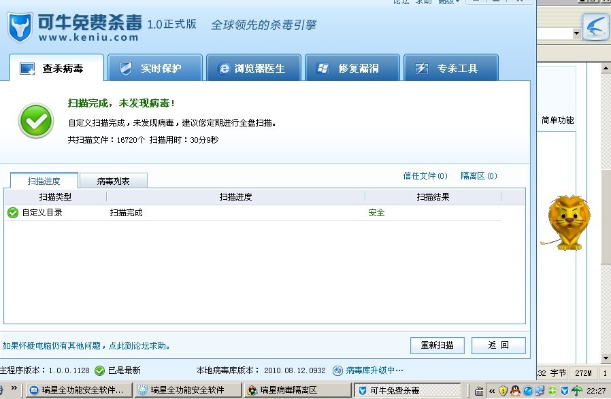Click 简单功能 label in background window
Image resolution: width=611 pixels, height=399 pixels.
pyautogui.click(x=557, y=120)
